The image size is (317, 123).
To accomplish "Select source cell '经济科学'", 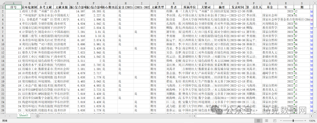I will pos(62,28).
